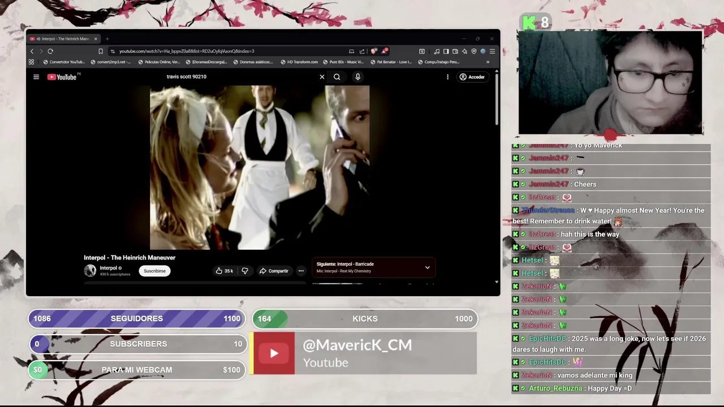Open the YouTube hamburger guide menu

click(x=36, y=77)
